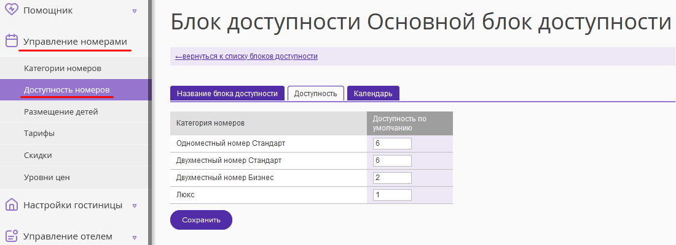Image resolution: width=676 pixels, height=245 pixels.
Task: Click the clipboard icon beside Управление отелем
Action: 12,236
